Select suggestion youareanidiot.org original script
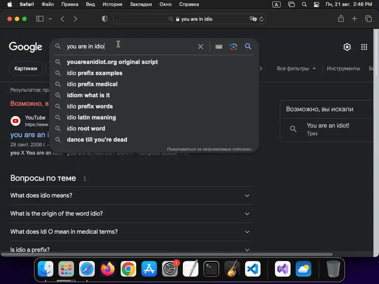Viewport: 379px width, 284px height. [x=154, y=62]
